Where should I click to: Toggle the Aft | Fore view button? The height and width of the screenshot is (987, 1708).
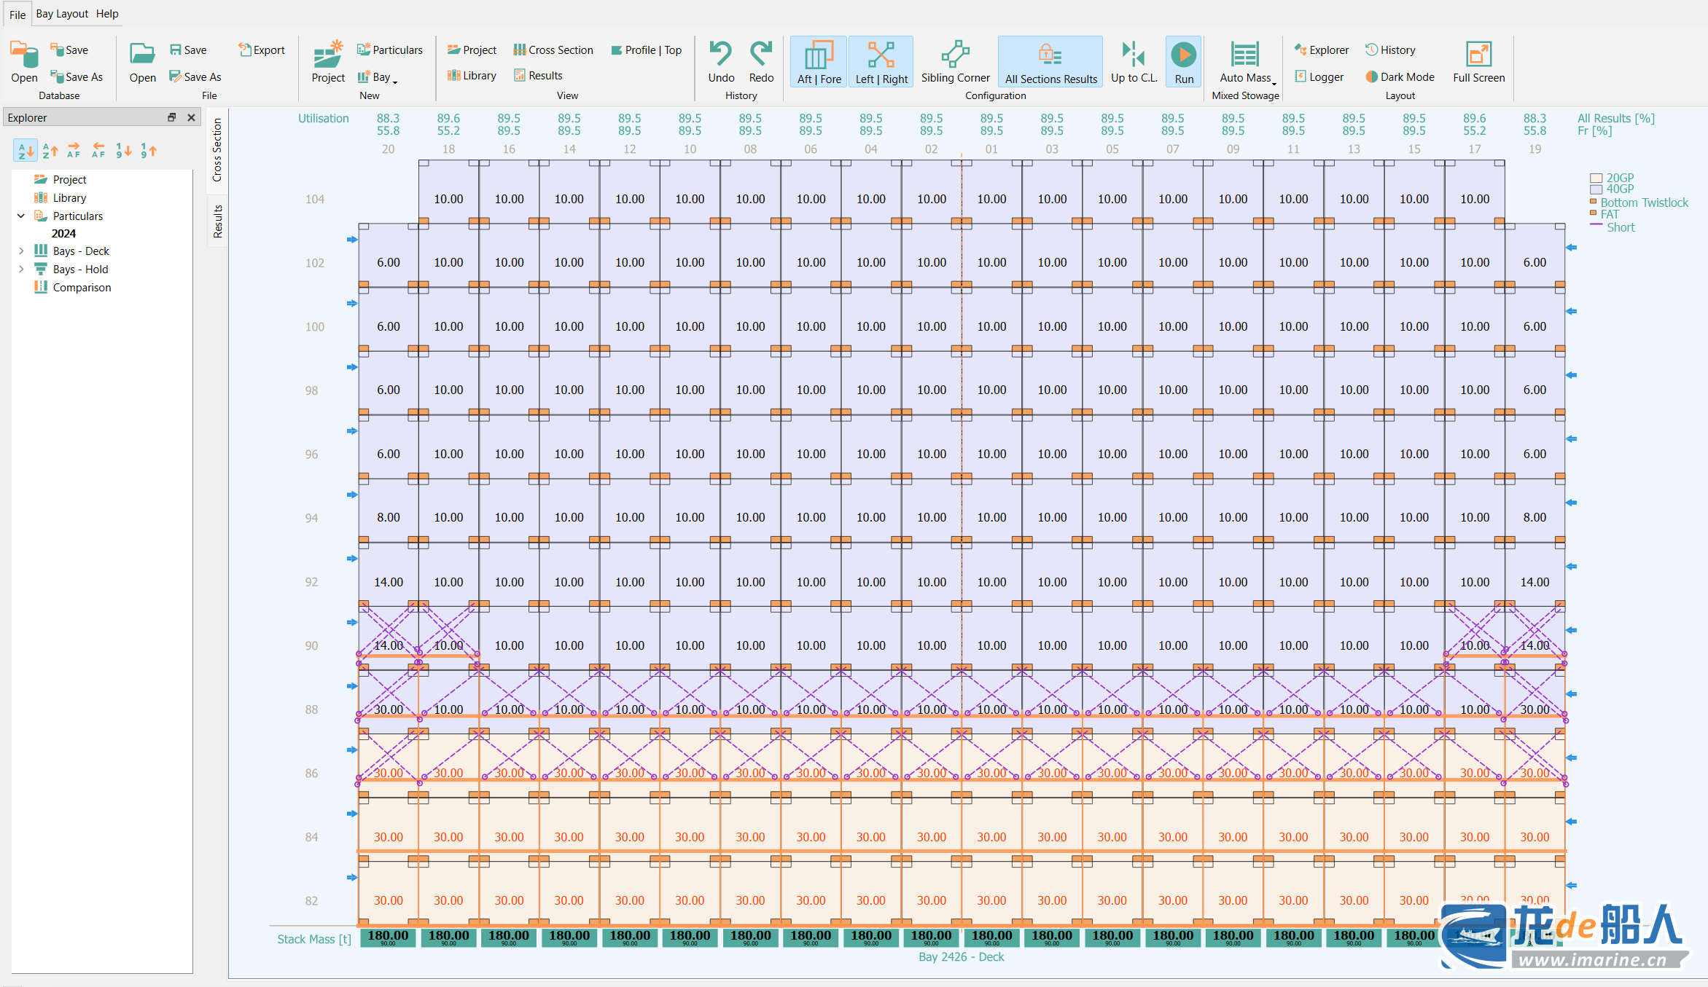(x=819, y=61)
